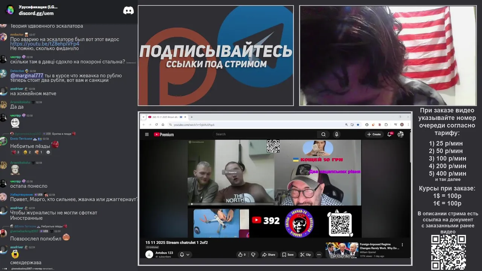Open the Avtobus 123 channel name link
Image resolution: width=482 pixels, height=271 pixels.
[x=164, y=253]
